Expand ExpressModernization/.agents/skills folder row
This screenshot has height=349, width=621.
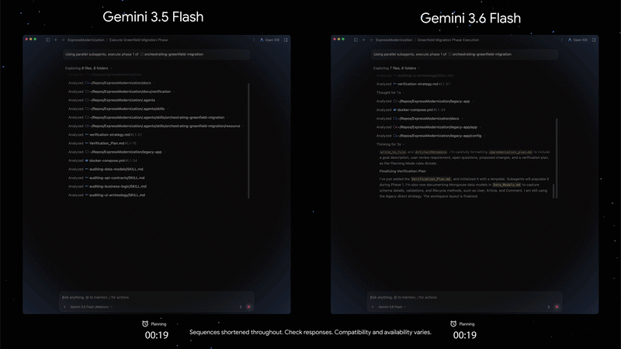tap(118, 109)
